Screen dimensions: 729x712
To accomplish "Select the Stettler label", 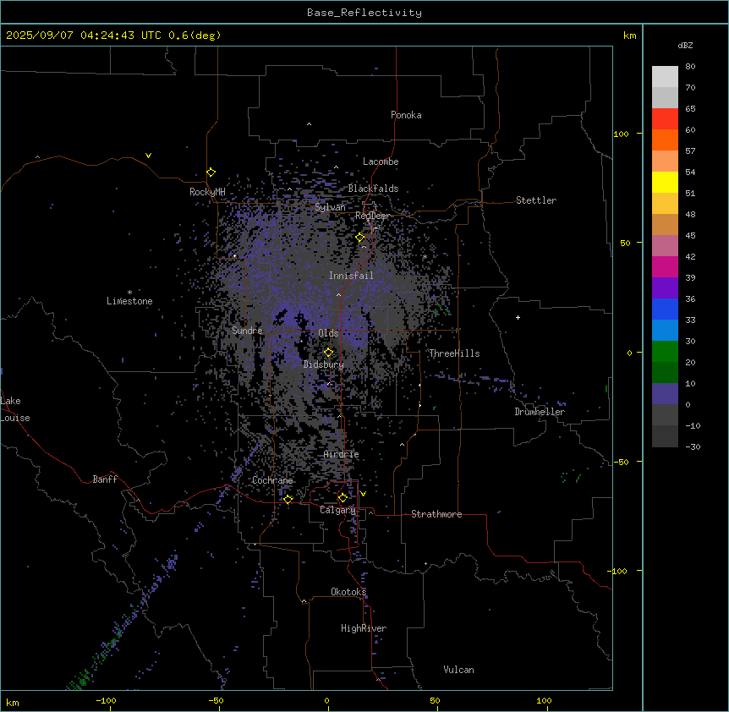I will pyautogui.click(x=536, y=200).
